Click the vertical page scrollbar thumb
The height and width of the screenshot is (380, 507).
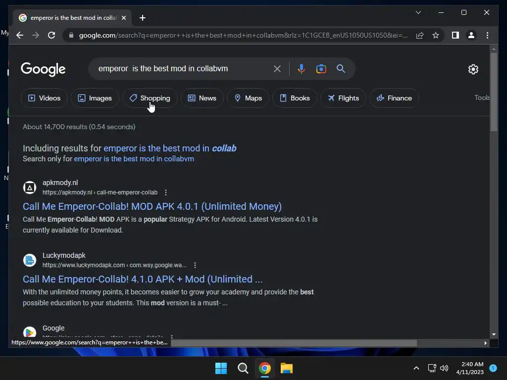(494, 92)
